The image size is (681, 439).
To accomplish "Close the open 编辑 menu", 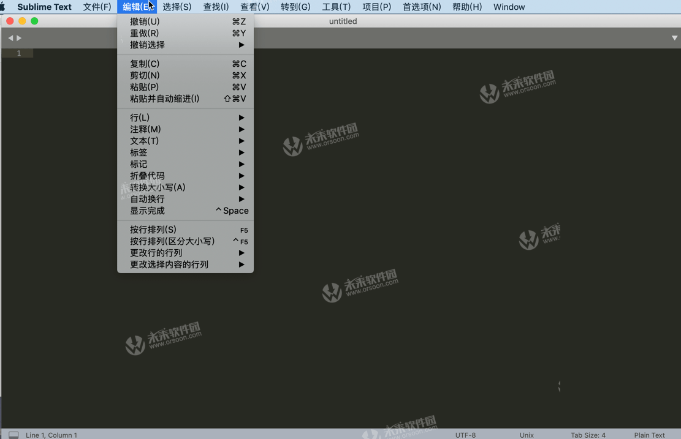I will (137, 7).
